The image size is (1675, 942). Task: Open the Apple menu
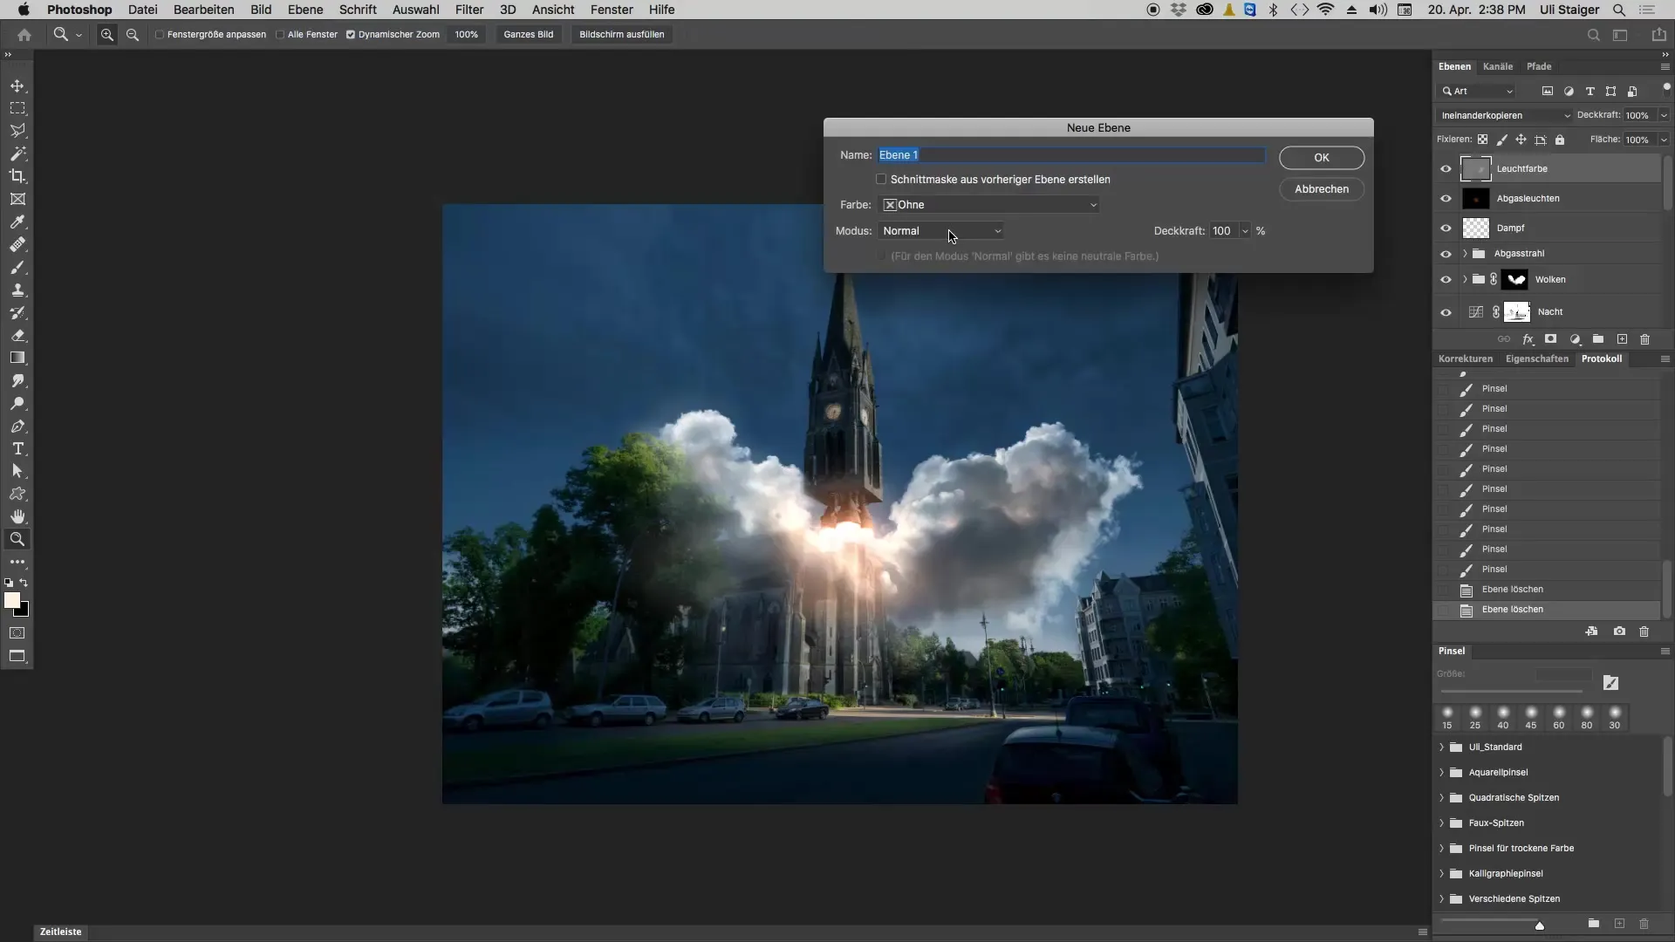[24, 10]
